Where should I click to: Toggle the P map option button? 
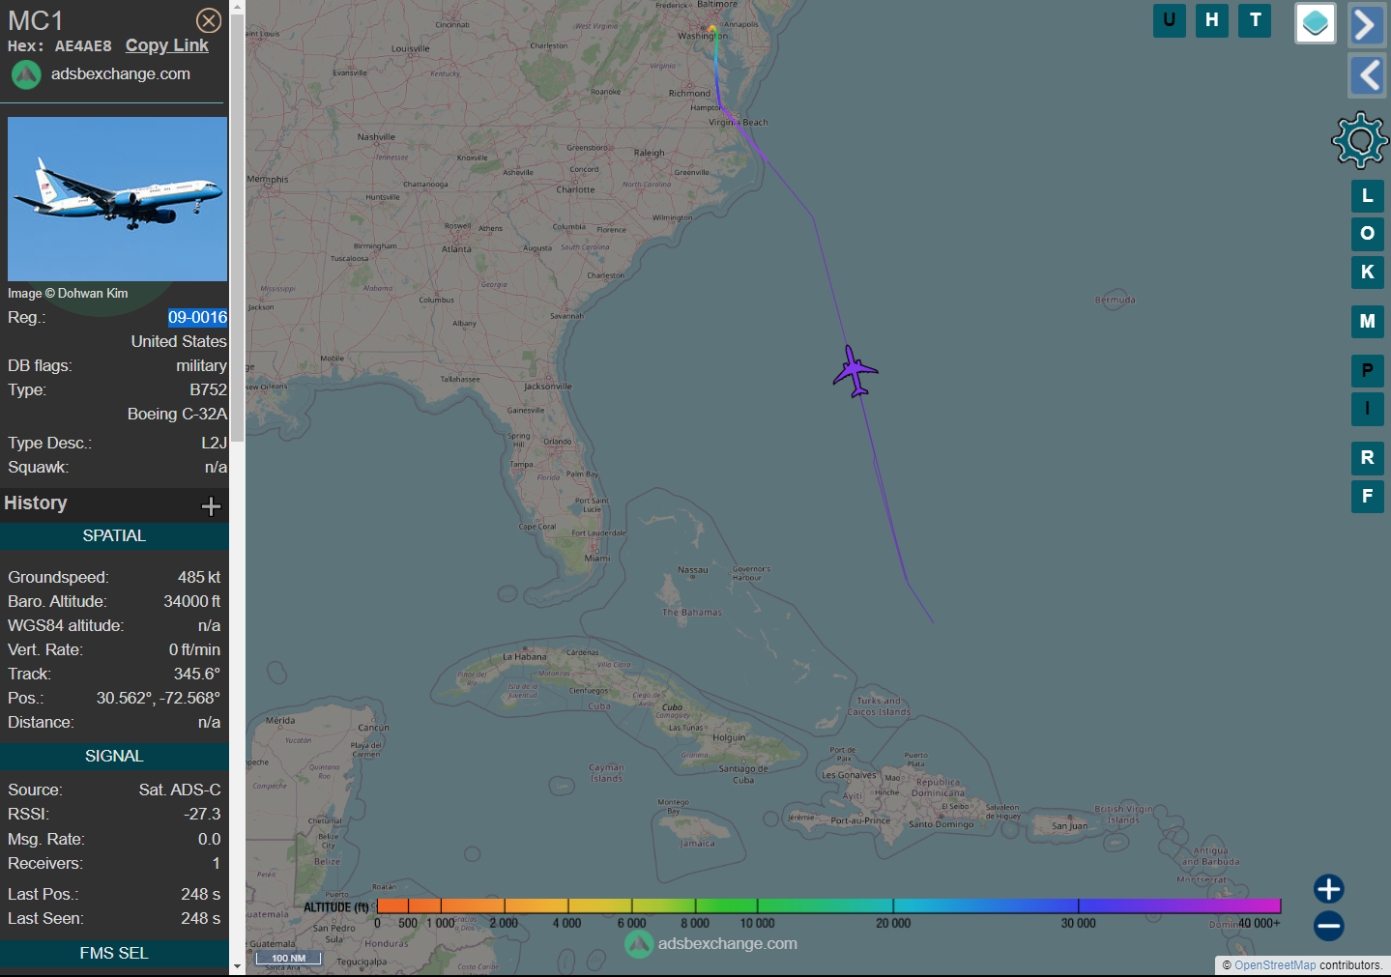click(x=1367, y=371)
